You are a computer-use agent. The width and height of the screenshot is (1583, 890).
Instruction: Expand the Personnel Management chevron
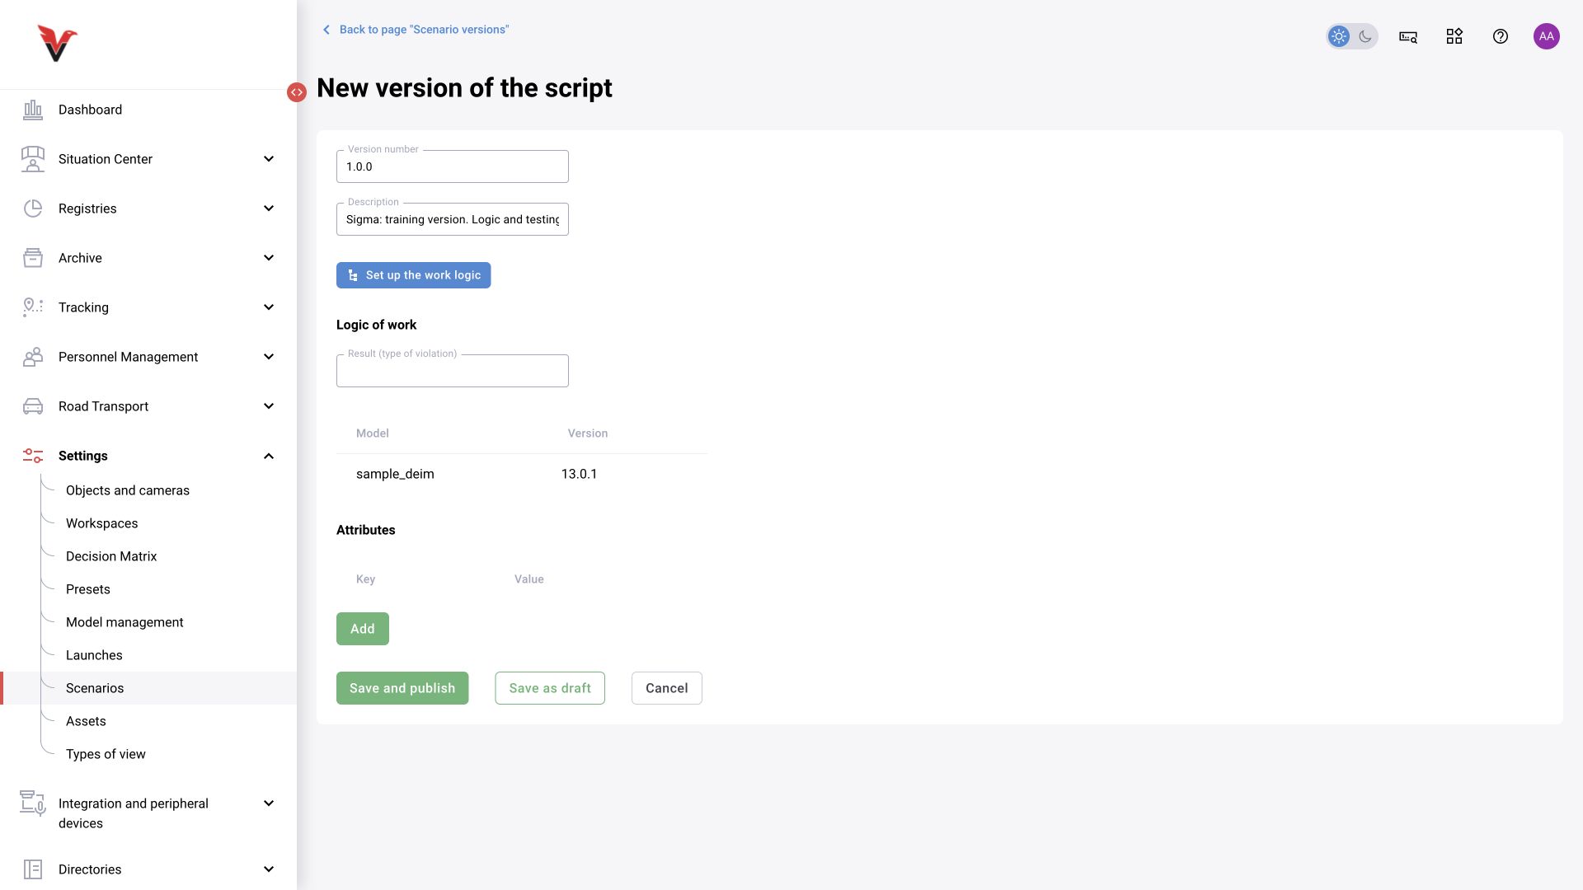point(269,357)
